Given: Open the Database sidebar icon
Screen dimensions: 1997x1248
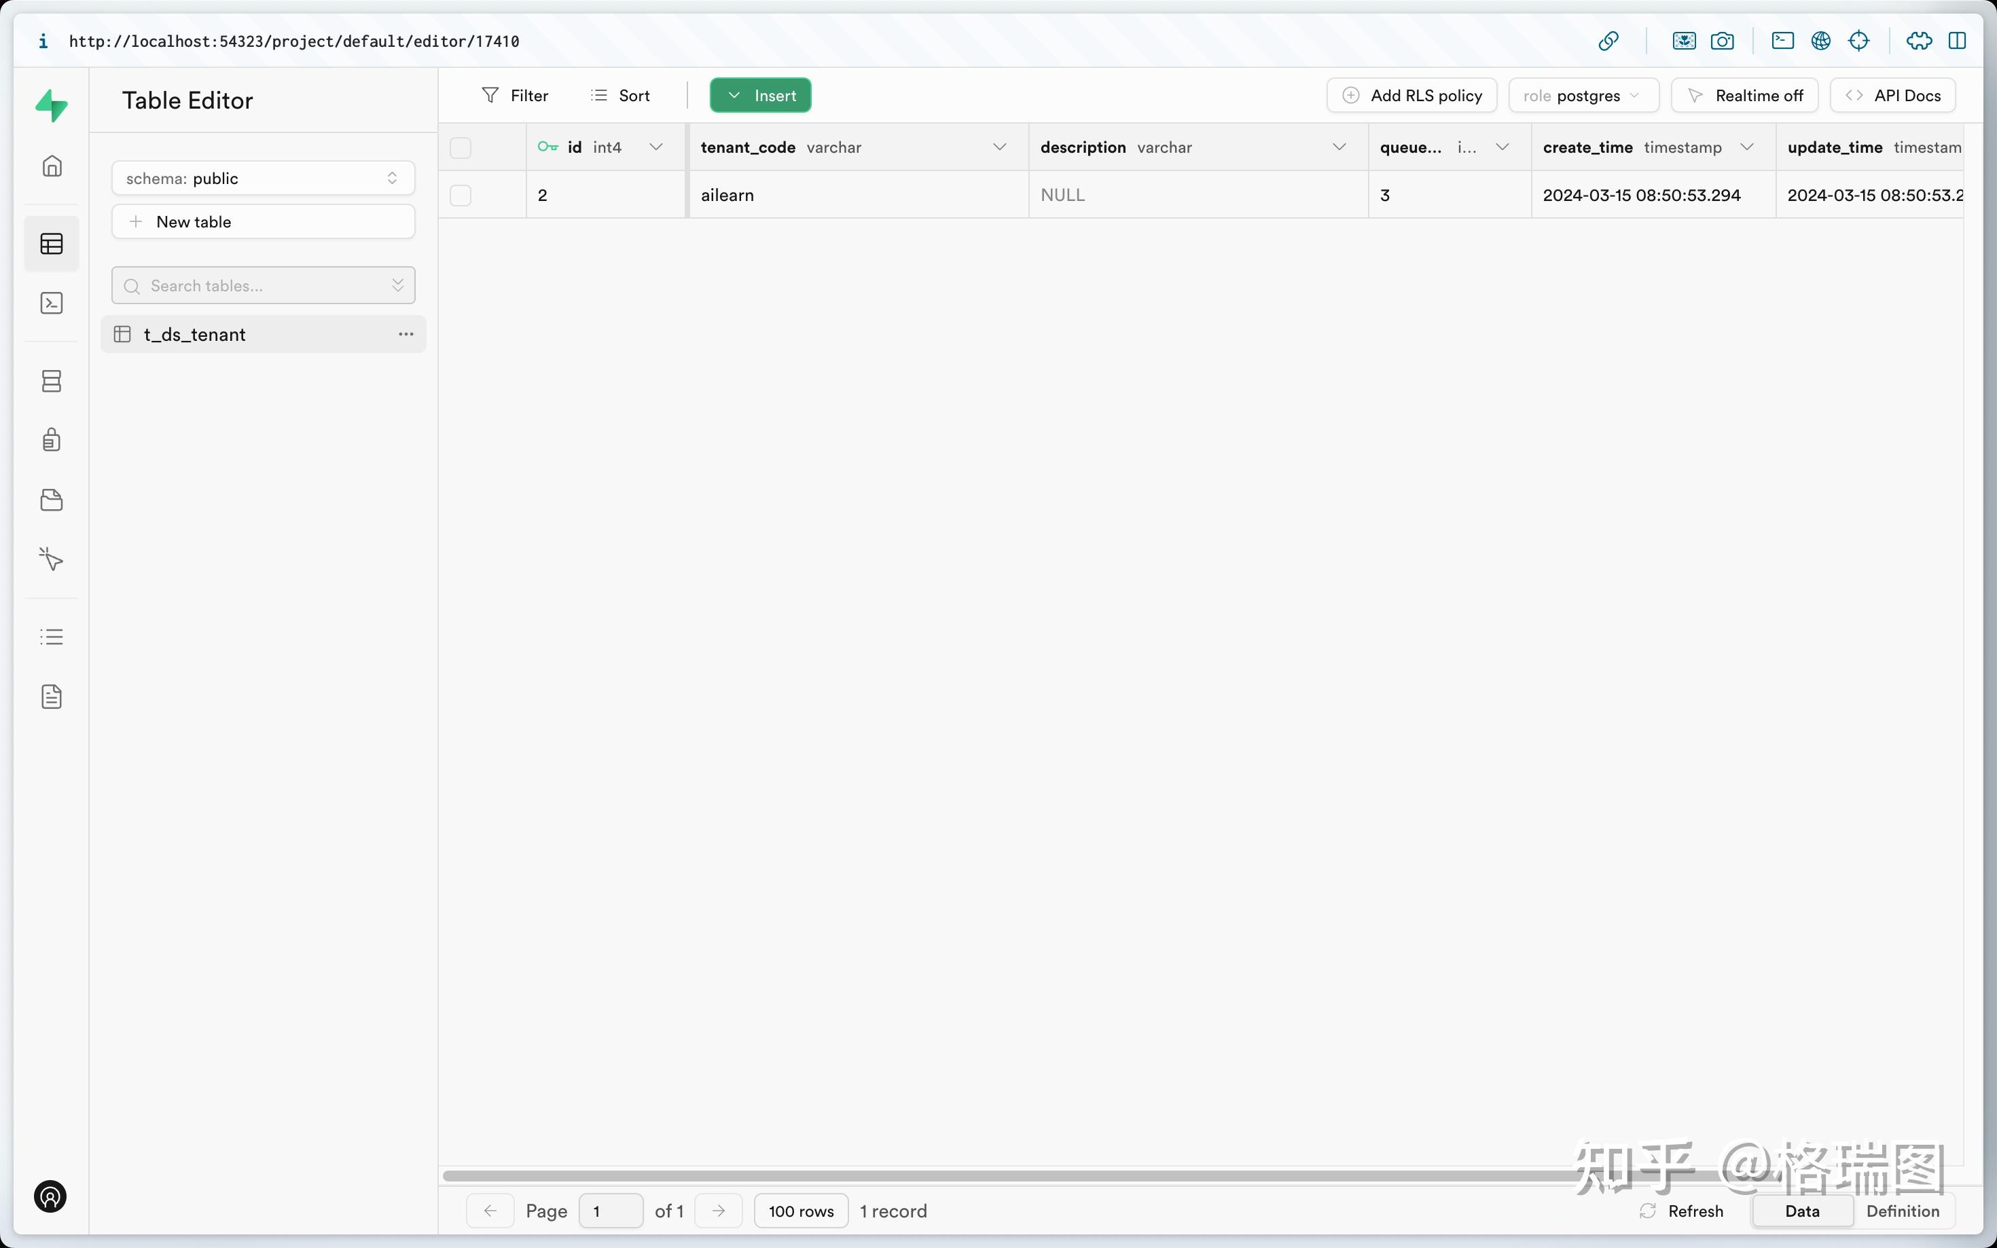Looking at the screenshot, I should coord(51,380).
